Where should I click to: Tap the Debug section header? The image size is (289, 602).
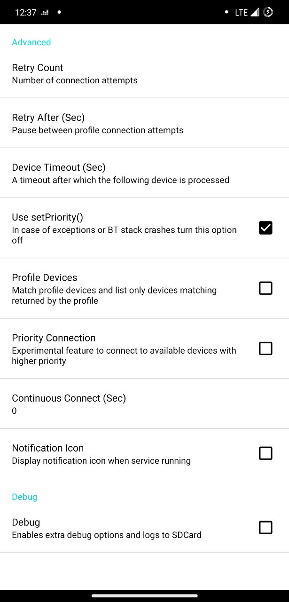click(24, 497)
